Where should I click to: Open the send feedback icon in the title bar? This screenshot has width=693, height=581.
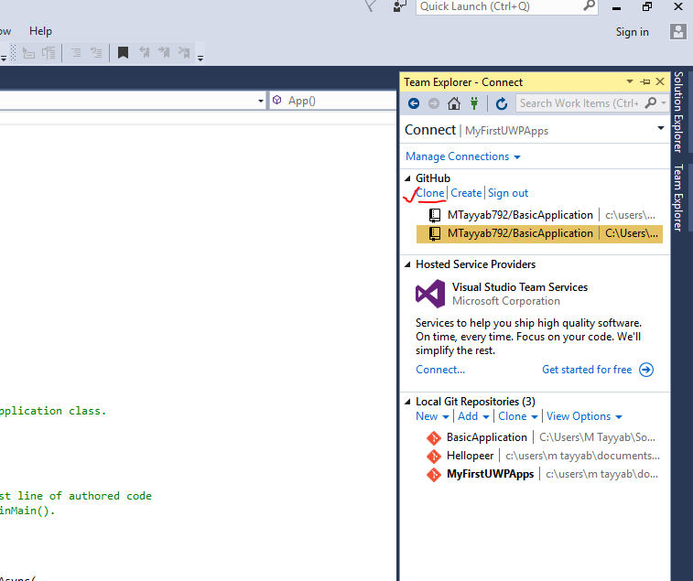[399, 6]
